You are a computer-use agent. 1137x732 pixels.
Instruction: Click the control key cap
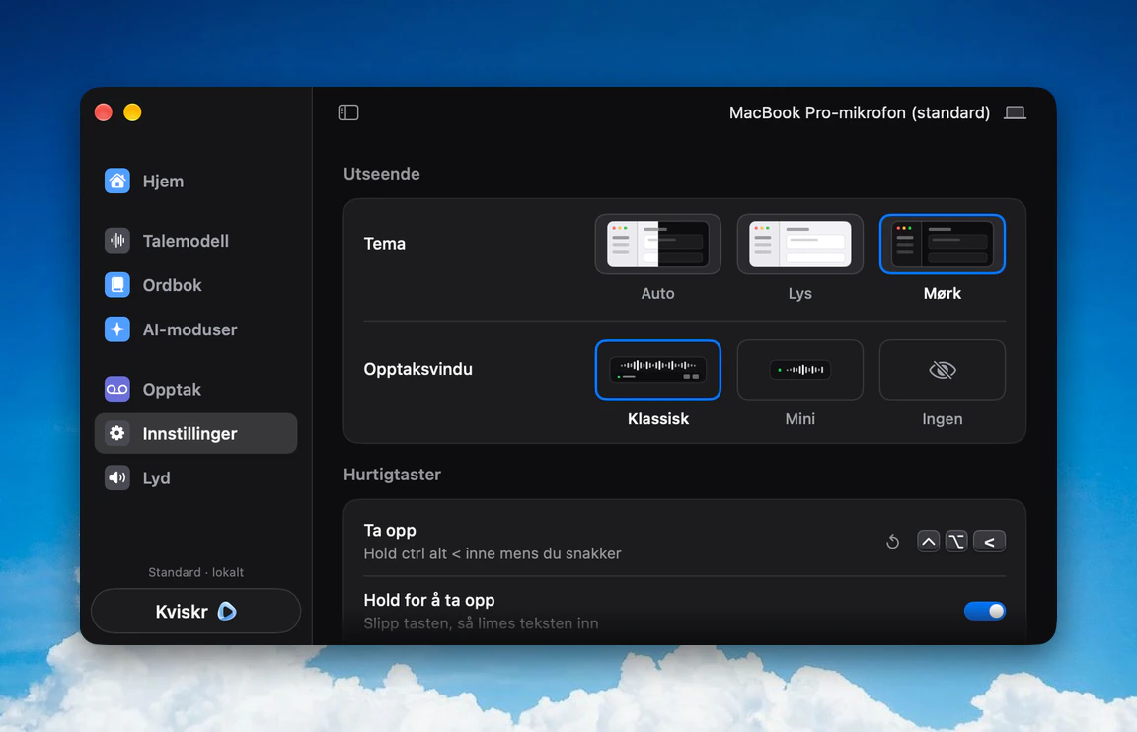[928, 542]
